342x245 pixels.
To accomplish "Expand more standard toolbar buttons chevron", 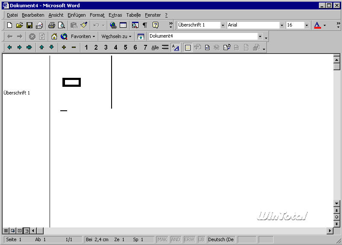I will (171, 25).
